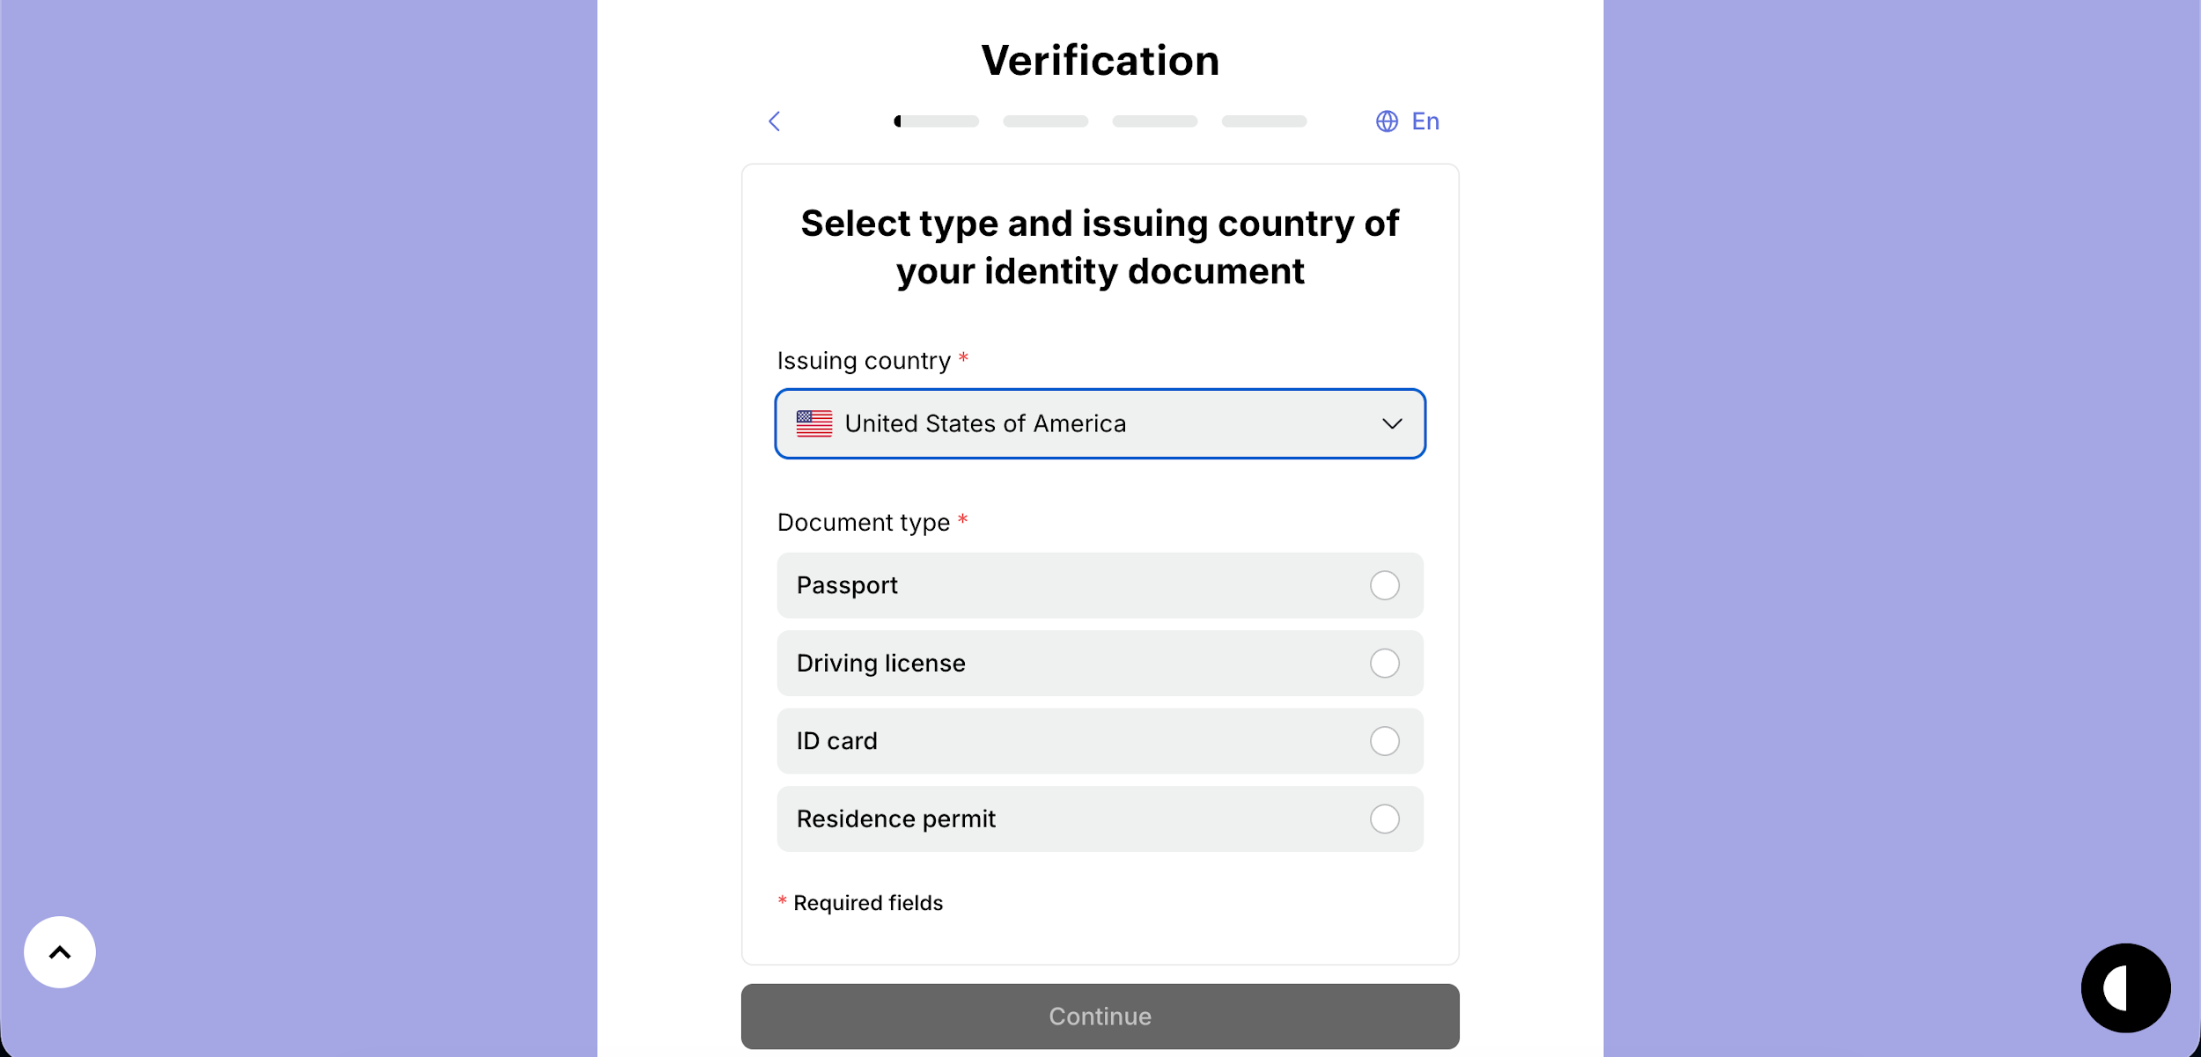
Task: Click the first progress step segment
Action: pyautogui.click(x=936, y=121)
